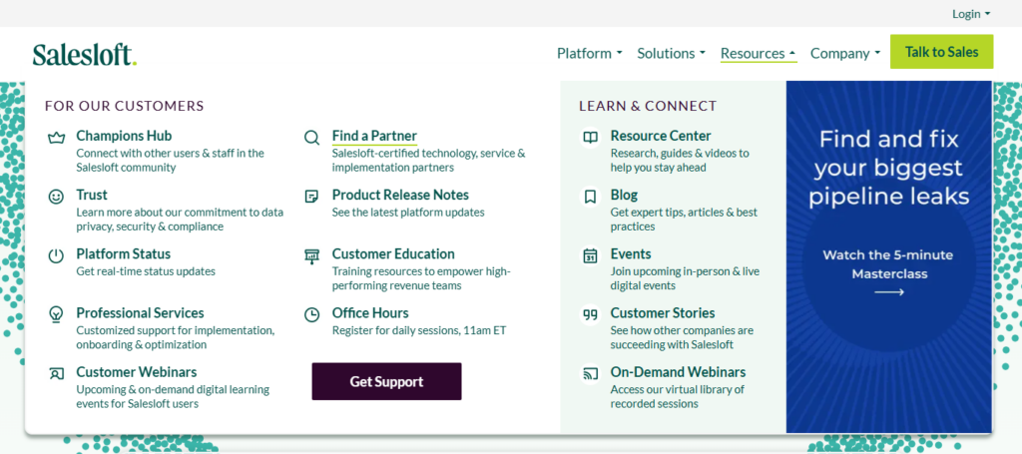
Task: Open the On-Demand Webinars link
Action: tap(679, 372)
